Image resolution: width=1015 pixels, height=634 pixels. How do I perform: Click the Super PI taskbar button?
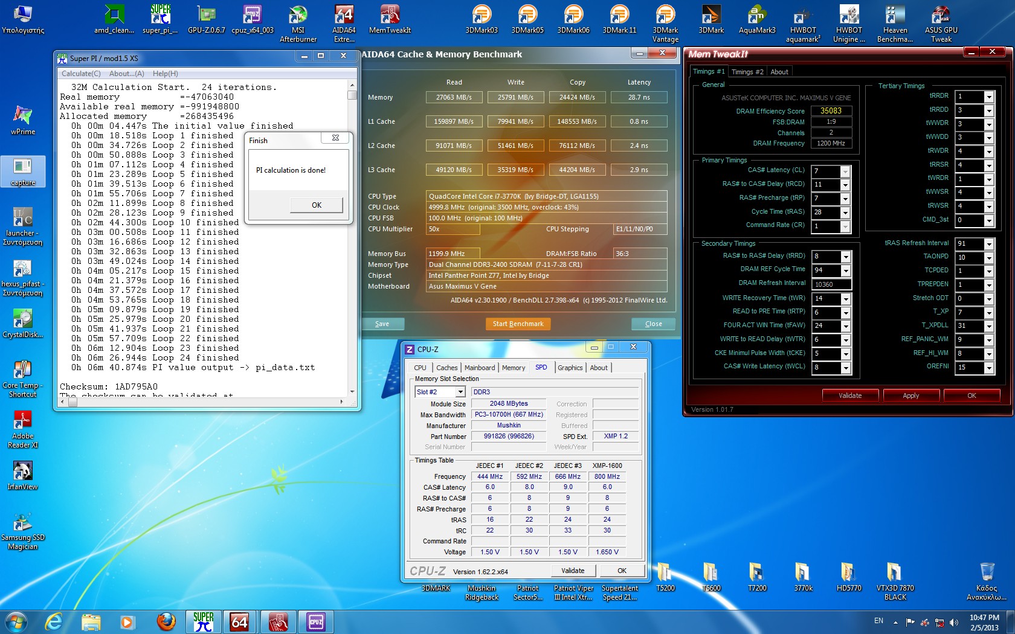[x=204, y=621]
